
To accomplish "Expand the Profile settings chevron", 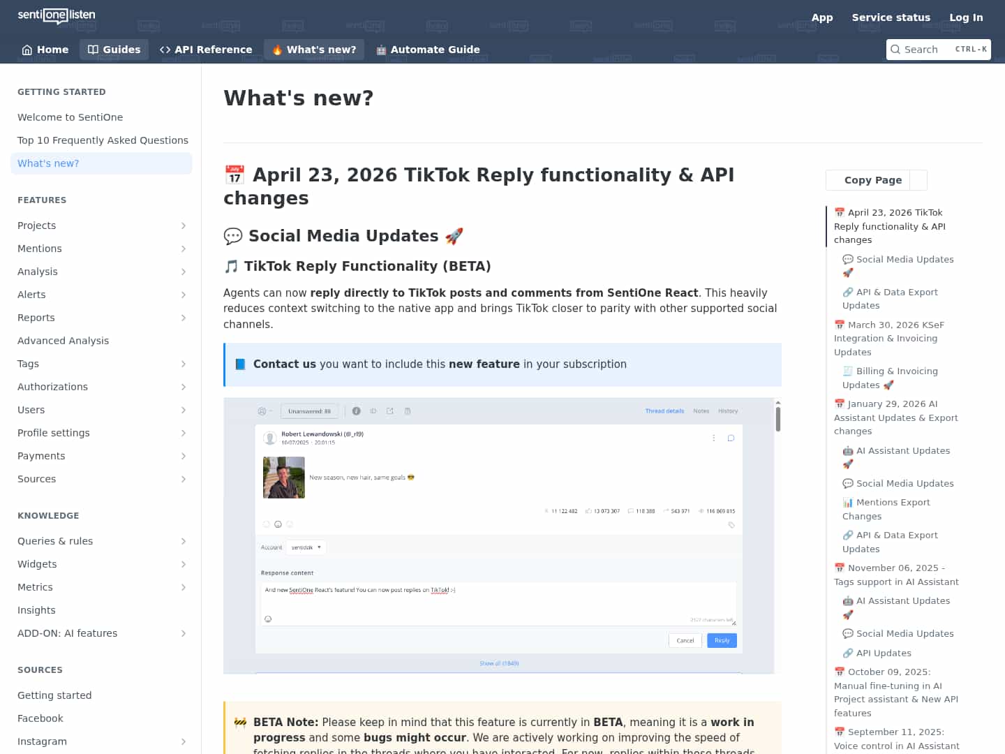I will (x=184, y=433).
